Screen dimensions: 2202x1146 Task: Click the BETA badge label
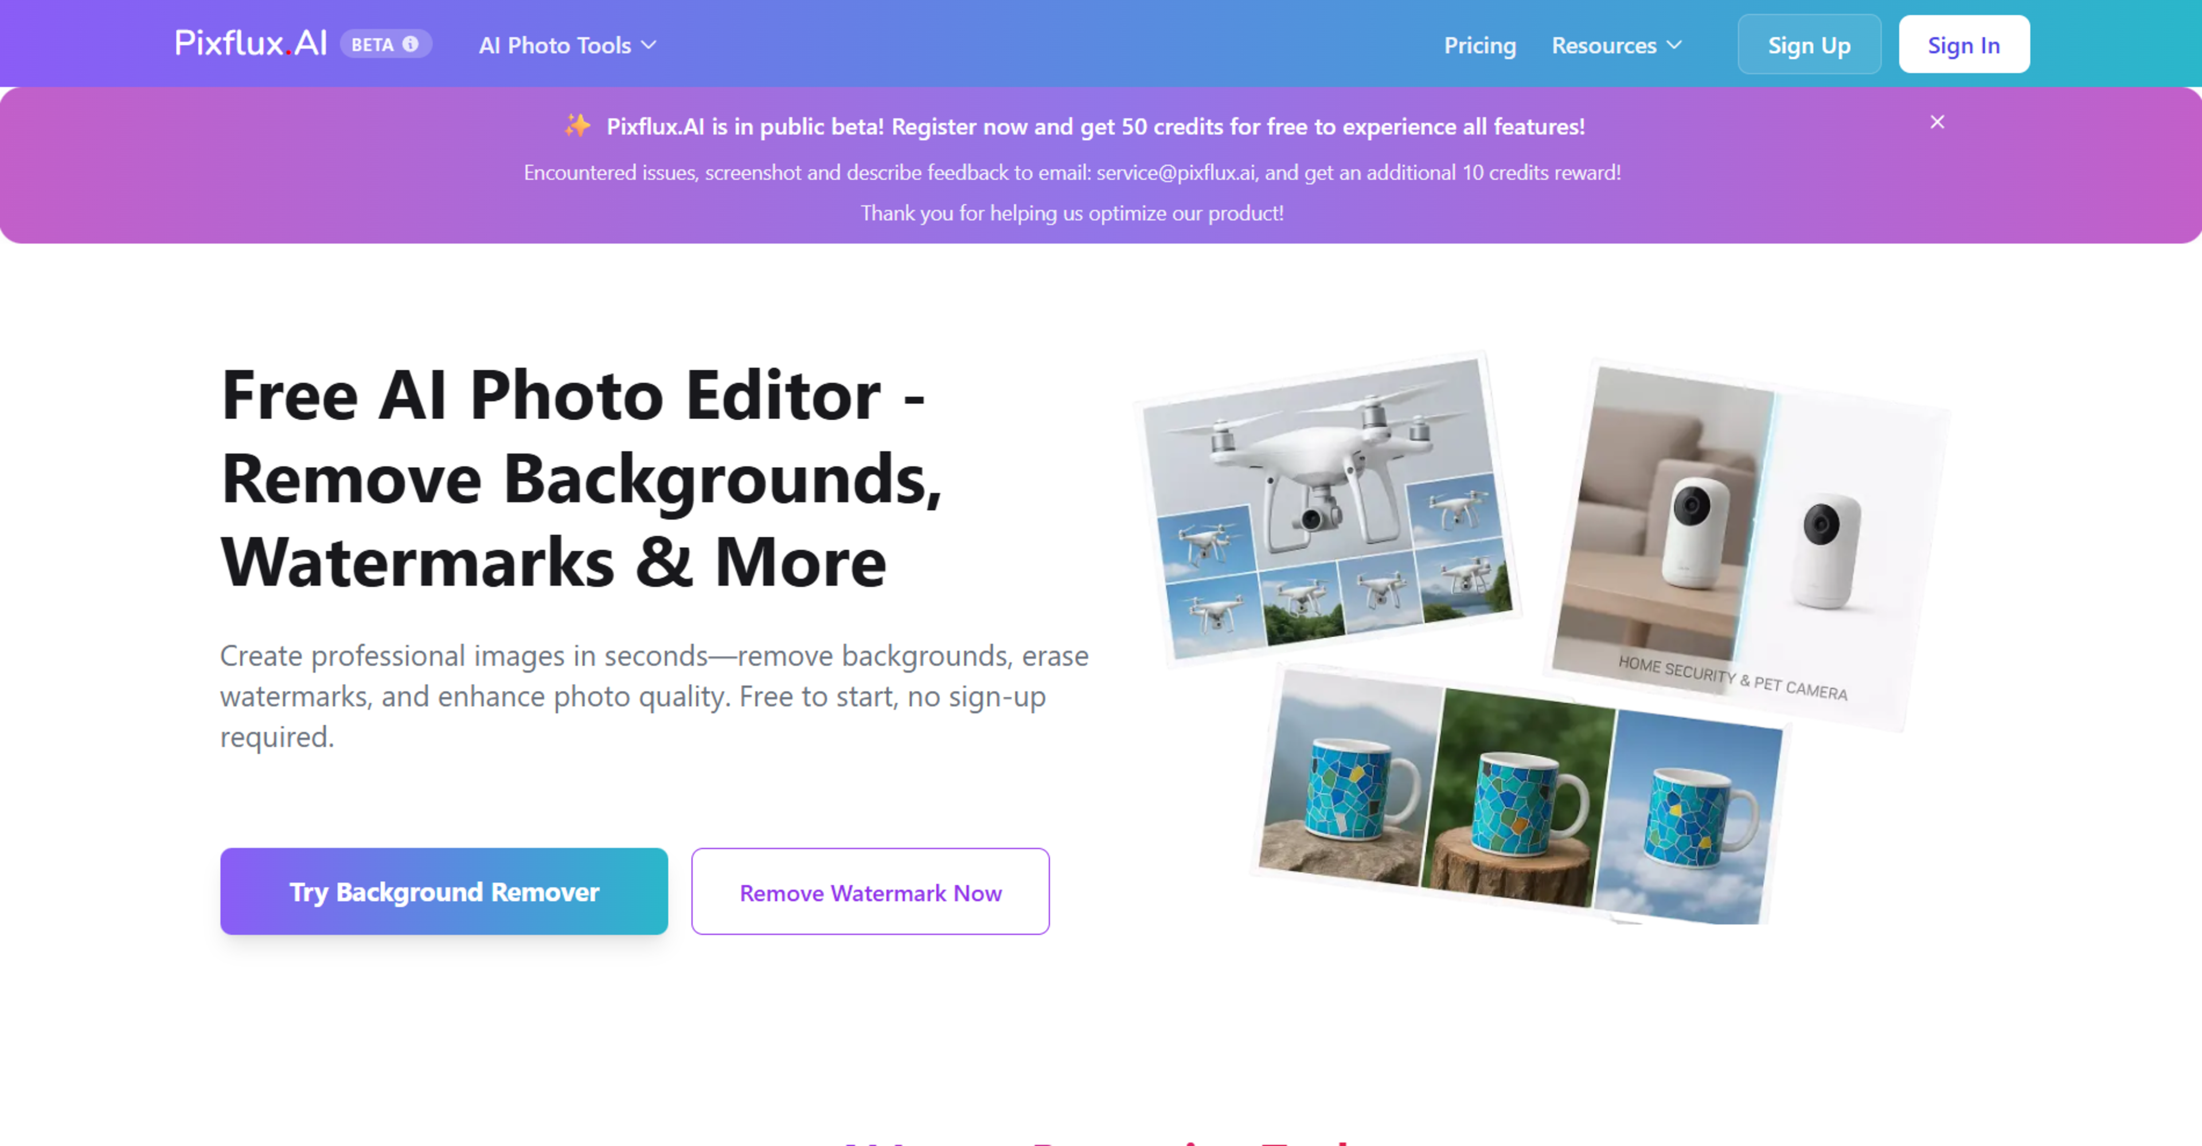tap(373, 45)
